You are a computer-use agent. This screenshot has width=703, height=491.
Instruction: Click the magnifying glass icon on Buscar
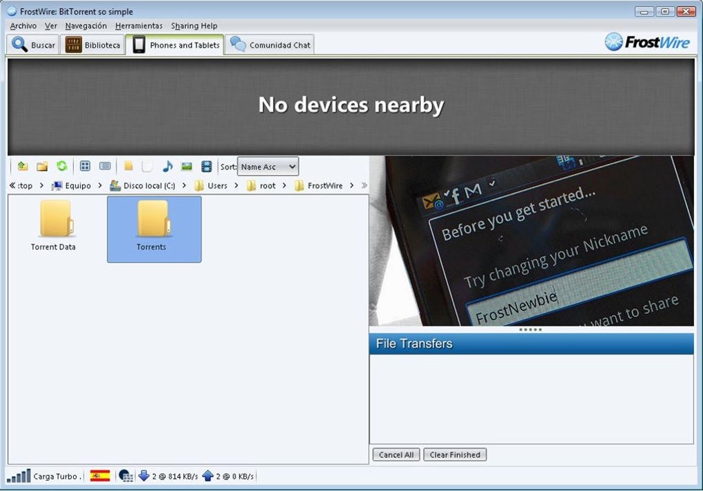tap(19, 44)
